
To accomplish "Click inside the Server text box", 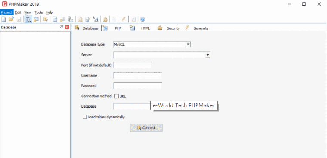I will click(x=159, y=55).
